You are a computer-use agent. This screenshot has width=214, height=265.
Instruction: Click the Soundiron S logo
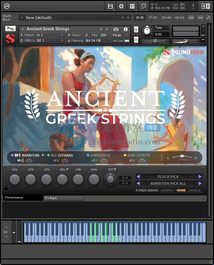pyautogui.click(x=10, y=39)
